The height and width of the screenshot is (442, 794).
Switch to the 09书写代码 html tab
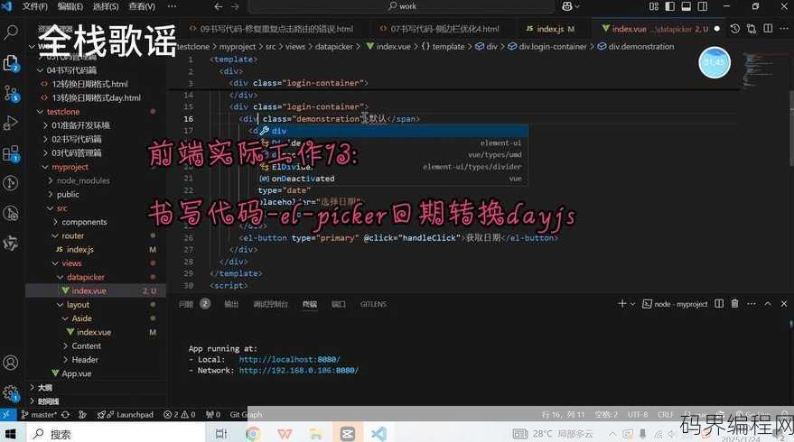[x=271, y=29]
